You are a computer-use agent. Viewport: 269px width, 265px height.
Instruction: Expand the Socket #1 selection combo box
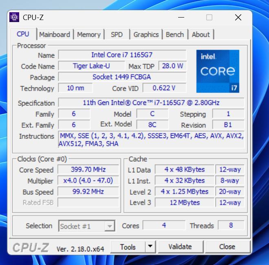click(87, 226)
